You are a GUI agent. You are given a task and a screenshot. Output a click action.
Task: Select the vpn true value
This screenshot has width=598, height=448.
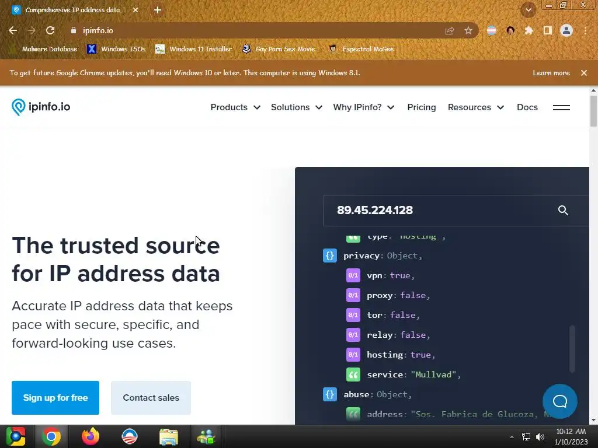pyautogui.click(x=399, y=275)
